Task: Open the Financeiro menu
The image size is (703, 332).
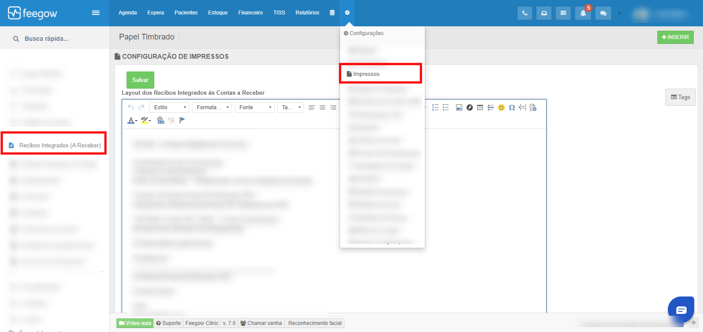Action: click(x=250, y=13)
